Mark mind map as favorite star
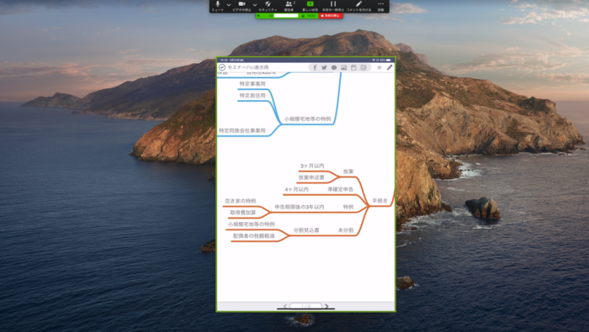589x332 pixels. click(379, 67)
